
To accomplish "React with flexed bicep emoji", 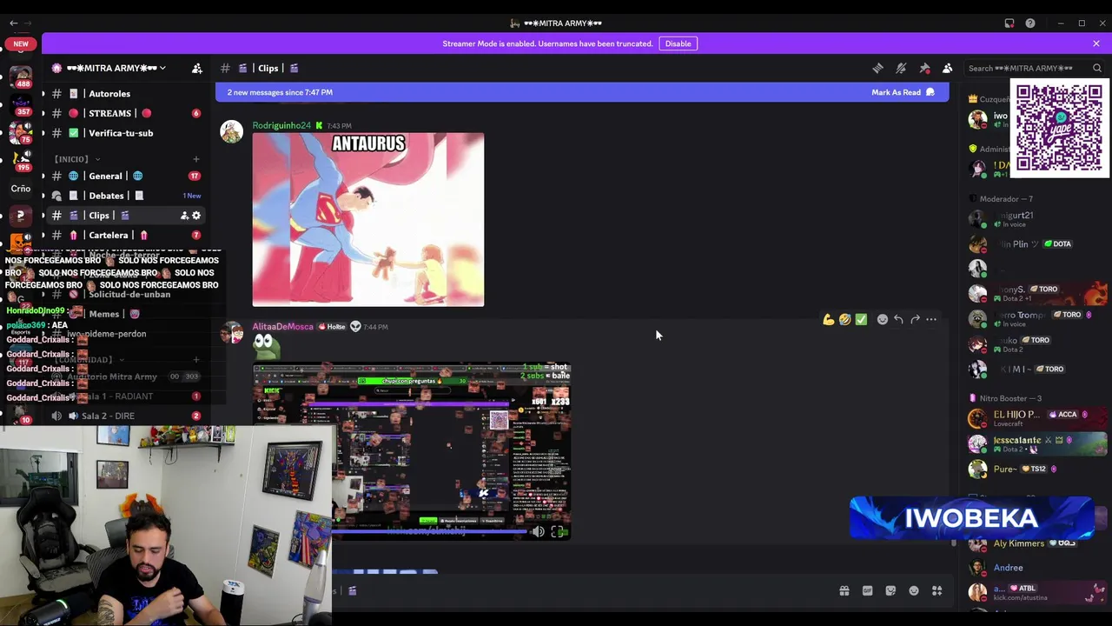I will tap(828, 320).
